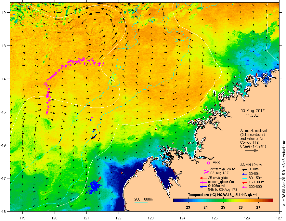Click the colorbar tick label 26
The height and width of the screenshot is (221, 286).
(240, 207)
